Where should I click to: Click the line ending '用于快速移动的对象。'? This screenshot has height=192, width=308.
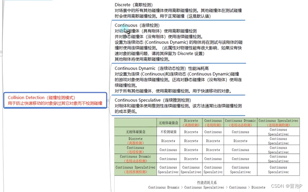click(173, 91)
